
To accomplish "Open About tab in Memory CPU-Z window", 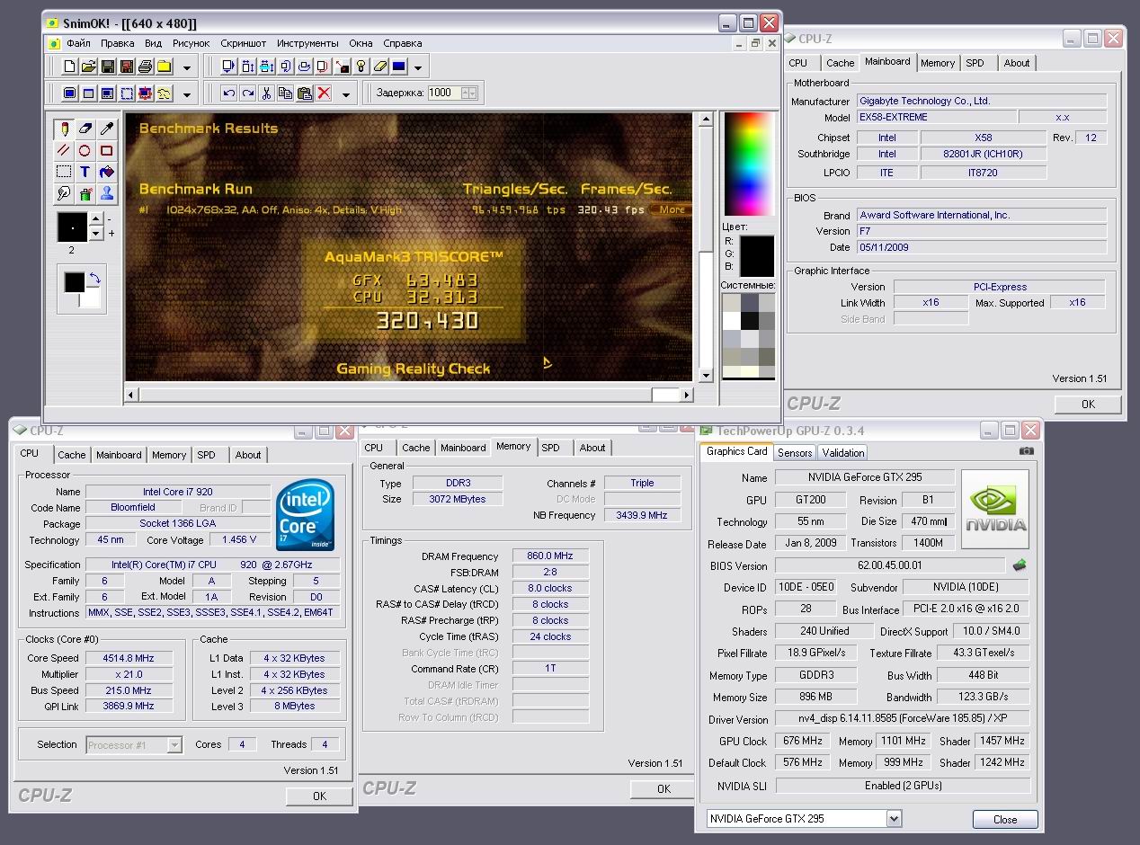I will [x=592, y=448].
